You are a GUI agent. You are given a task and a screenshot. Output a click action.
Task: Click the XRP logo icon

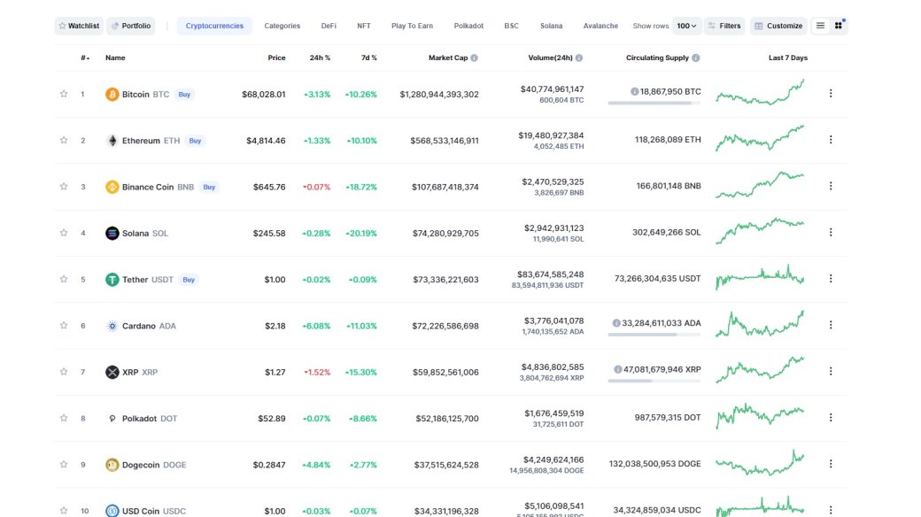pos(112,372)
